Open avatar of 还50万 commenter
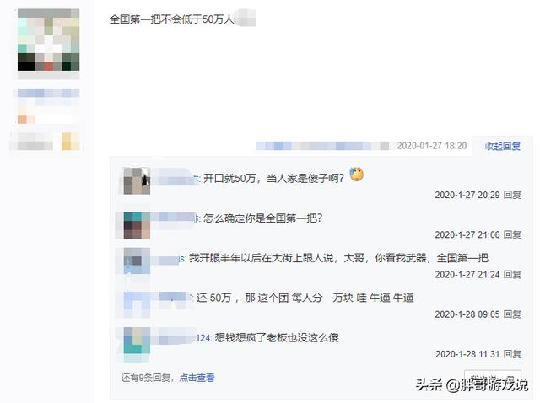The height and width of the screenshot is (403, 540). pos(137,304)
